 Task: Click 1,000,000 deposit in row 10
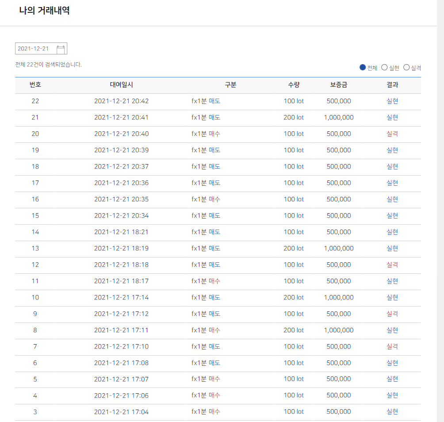(x=339, y=297)
